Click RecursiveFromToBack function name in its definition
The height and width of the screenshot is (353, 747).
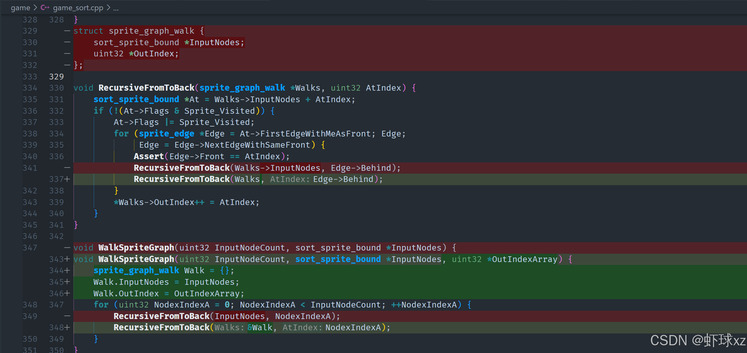146,88
